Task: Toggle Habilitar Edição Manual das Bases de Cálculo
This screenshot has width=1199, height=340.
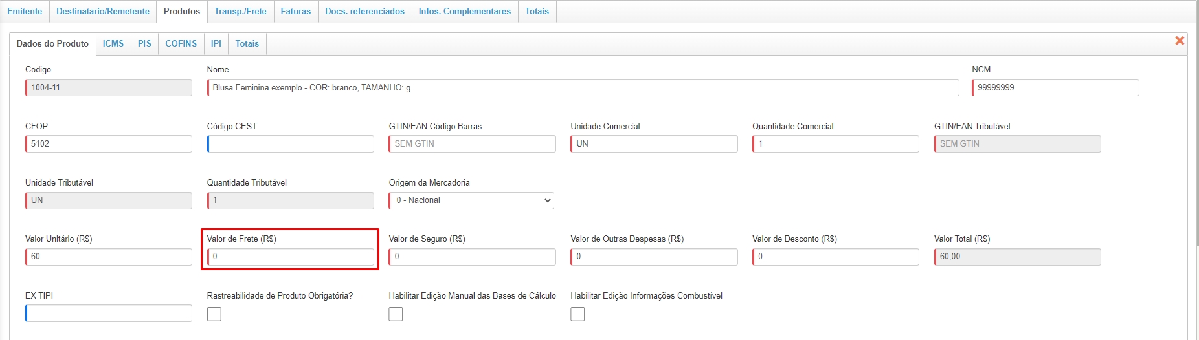Action: click(396, 313)
